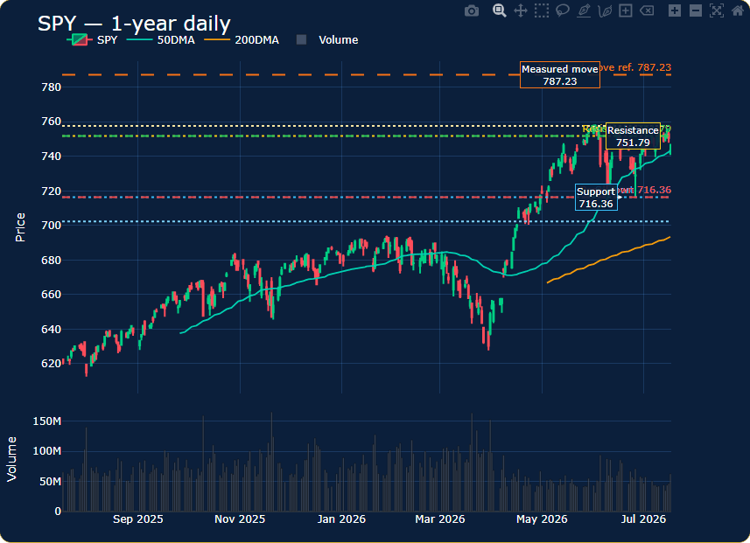This screenshot has height=543, width=750.
Task: Click the 'Price' y-axis title
Action: [20, 227]
